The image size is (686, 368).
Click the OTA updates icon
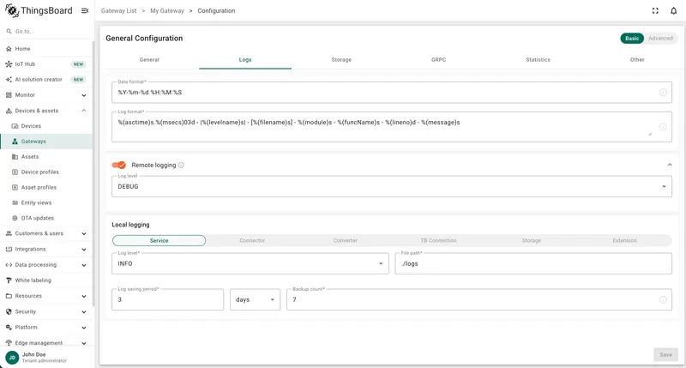pyautogui.click(x=15, y=218)
